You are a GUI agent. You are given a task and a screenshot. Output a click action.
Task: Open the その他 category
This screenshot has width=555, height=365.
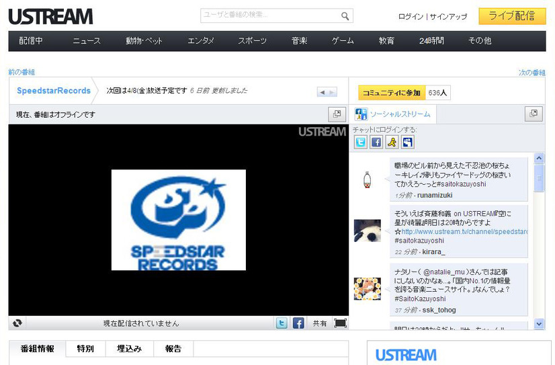click(x=480, y=41)
